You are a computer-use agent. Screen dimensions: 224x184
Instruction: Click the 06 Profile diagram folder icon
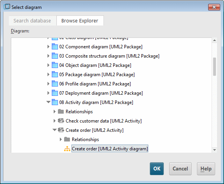point(55,84)
